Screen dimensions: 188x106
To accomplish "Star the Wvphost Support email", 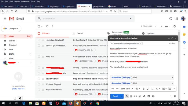I will point(43,84).
